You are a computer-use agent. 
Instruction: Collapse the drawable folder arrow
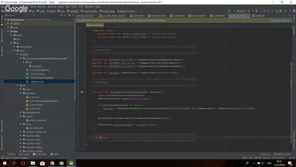20,93
